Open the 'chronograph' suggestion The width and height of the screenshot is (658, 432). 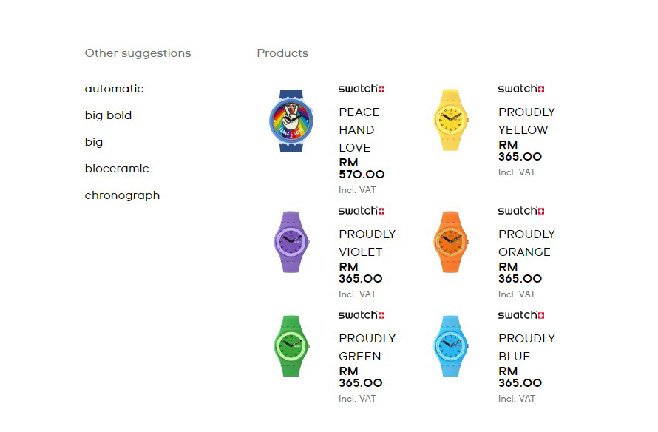[x=122, y=195]
